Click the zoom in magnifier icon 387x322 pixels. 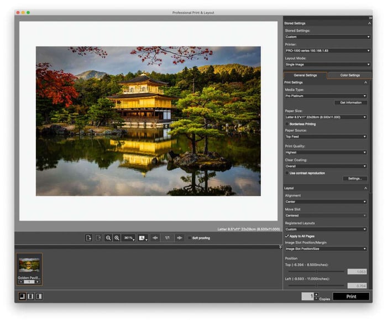tap(117, 238)
